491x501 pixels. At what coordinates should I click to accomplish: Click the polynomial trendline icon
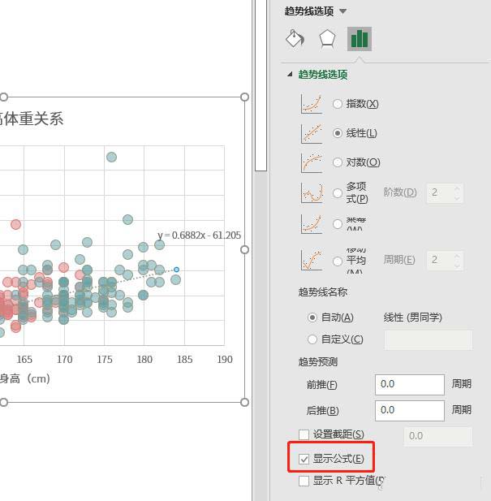click(x=312, y=193)
